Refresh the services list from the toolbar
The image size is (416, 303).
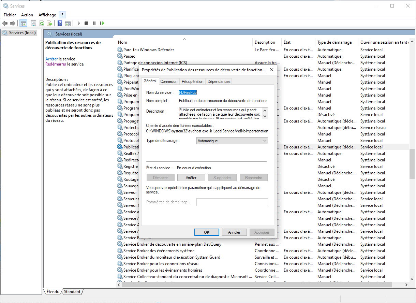tap(42, 23)
